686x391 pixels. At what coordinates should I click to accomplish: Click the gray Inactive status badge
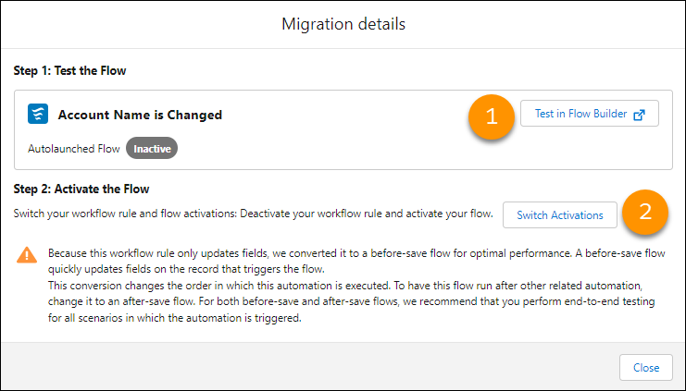coord(151,148)
